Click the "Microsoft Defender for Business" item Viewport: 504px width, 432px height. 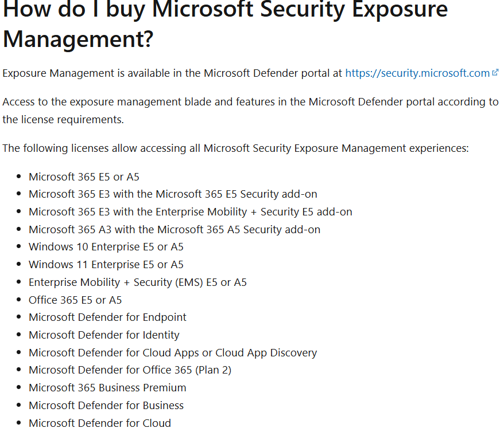[x=106, y=406]
